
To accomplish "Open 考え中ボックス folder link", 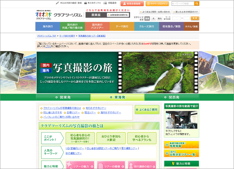I will click(93, 3).
